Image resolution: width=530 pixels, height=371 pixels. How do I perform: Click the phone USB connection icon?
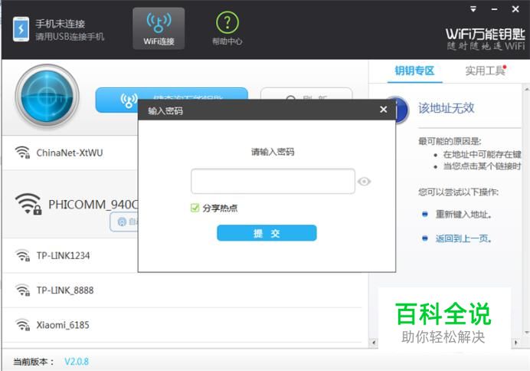(x=21, y=29)
